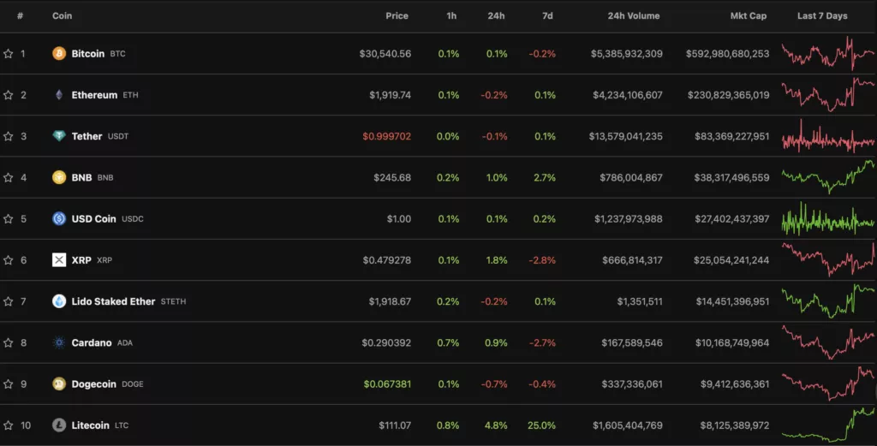Sort by the 1h change header
This screenshot has height=446, width=877.
pos(451,15)
